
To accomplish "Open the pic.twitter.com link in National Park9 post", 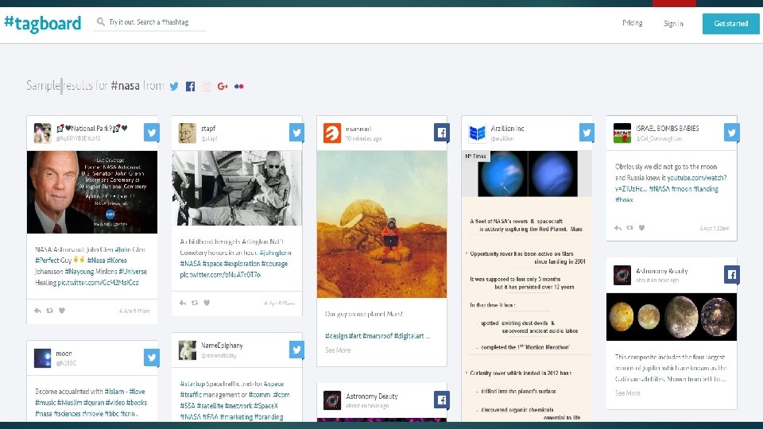I will tap(99, 283).
